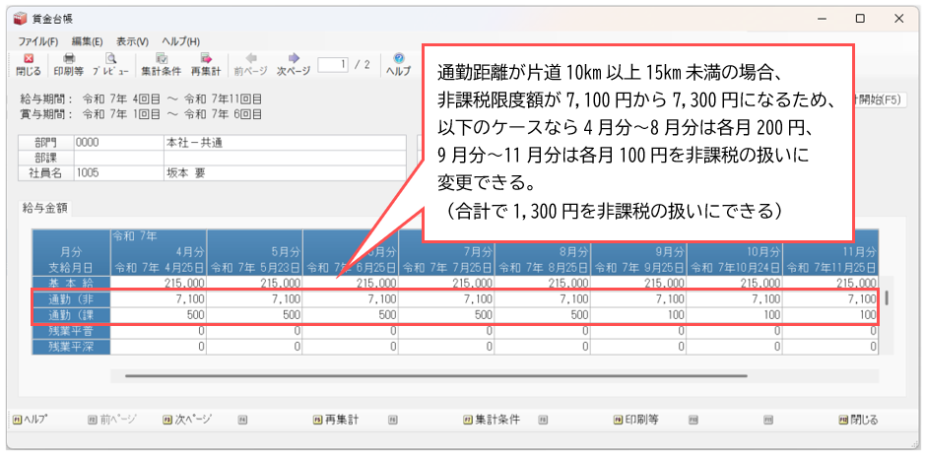
Task: Click the vertical scrollbar thumb beside the table
Action: pyautogui.click(x=886, y=298)
